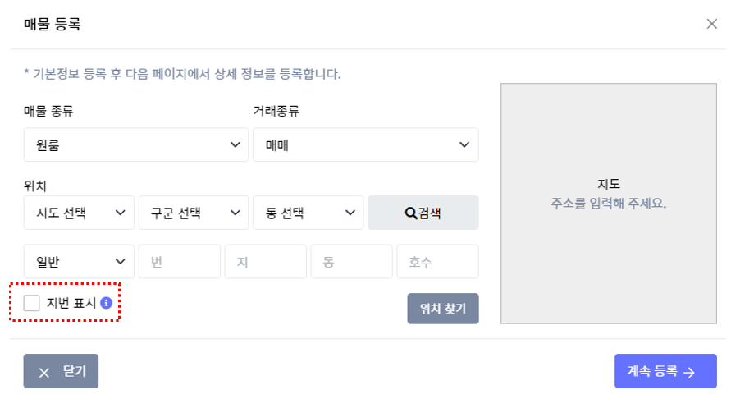Screen dimensions: 731x399
Task: Click the 호수 input field
Action: 437,262
